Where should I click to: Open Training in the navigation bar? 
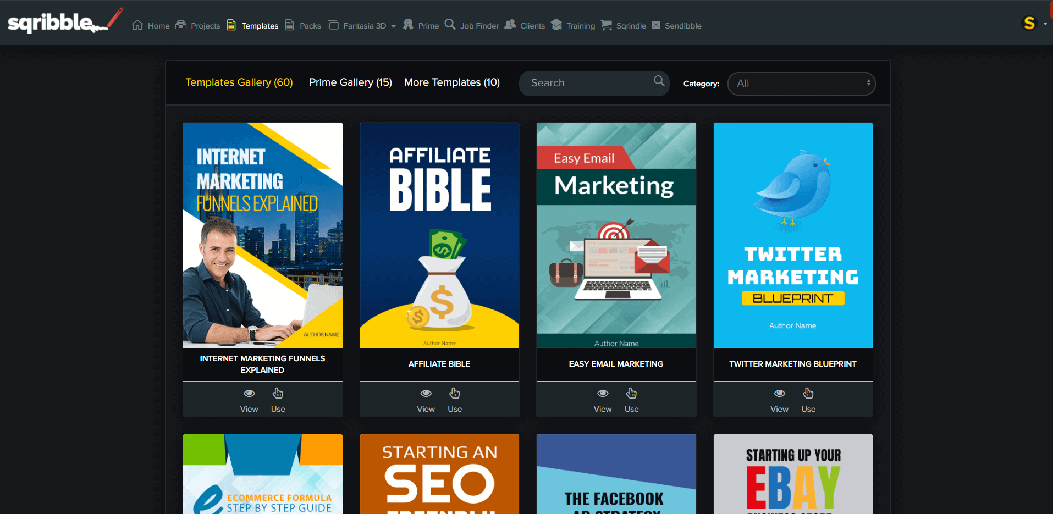581,26
